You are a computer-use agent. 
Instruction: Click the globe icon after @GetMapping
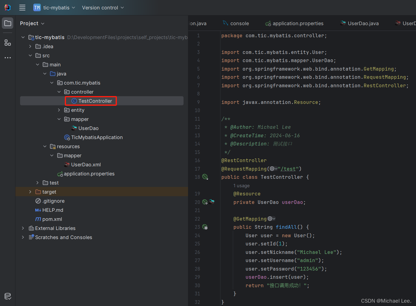coord(270,219)
